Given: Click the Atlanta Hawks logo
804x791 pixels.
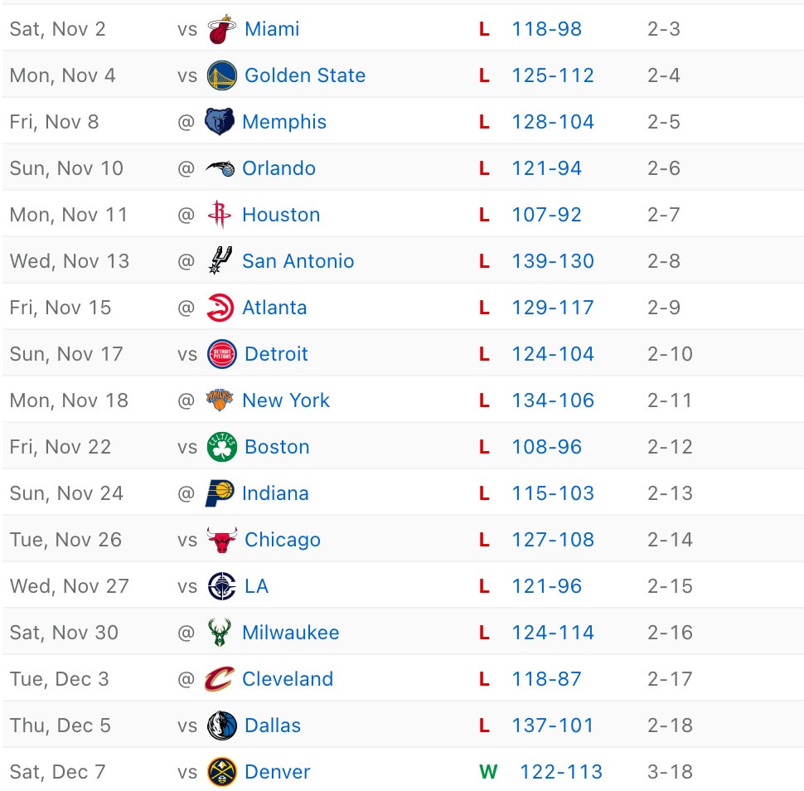Looking at the screenshot, I should click(x=220, y=308).
